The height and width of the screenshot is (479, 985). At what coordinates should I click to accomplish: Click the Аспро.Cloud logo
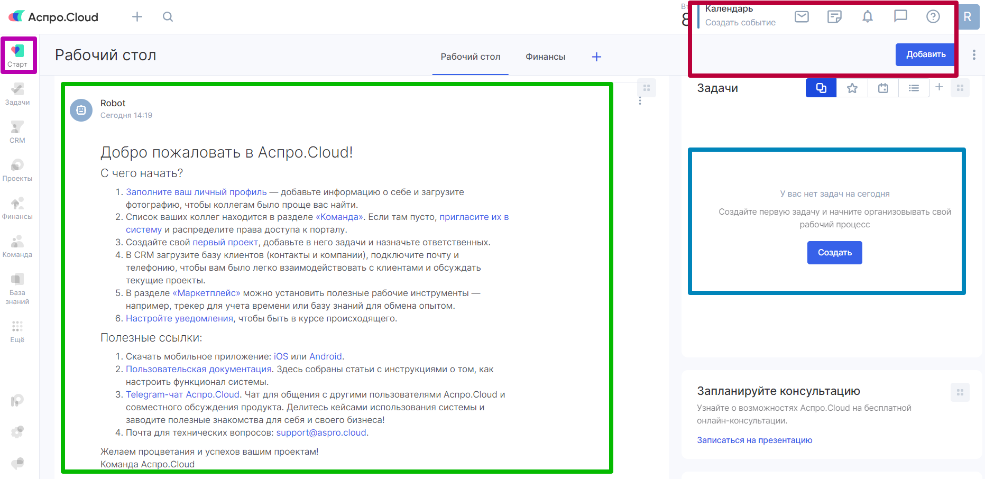click(x=53, y=17)
